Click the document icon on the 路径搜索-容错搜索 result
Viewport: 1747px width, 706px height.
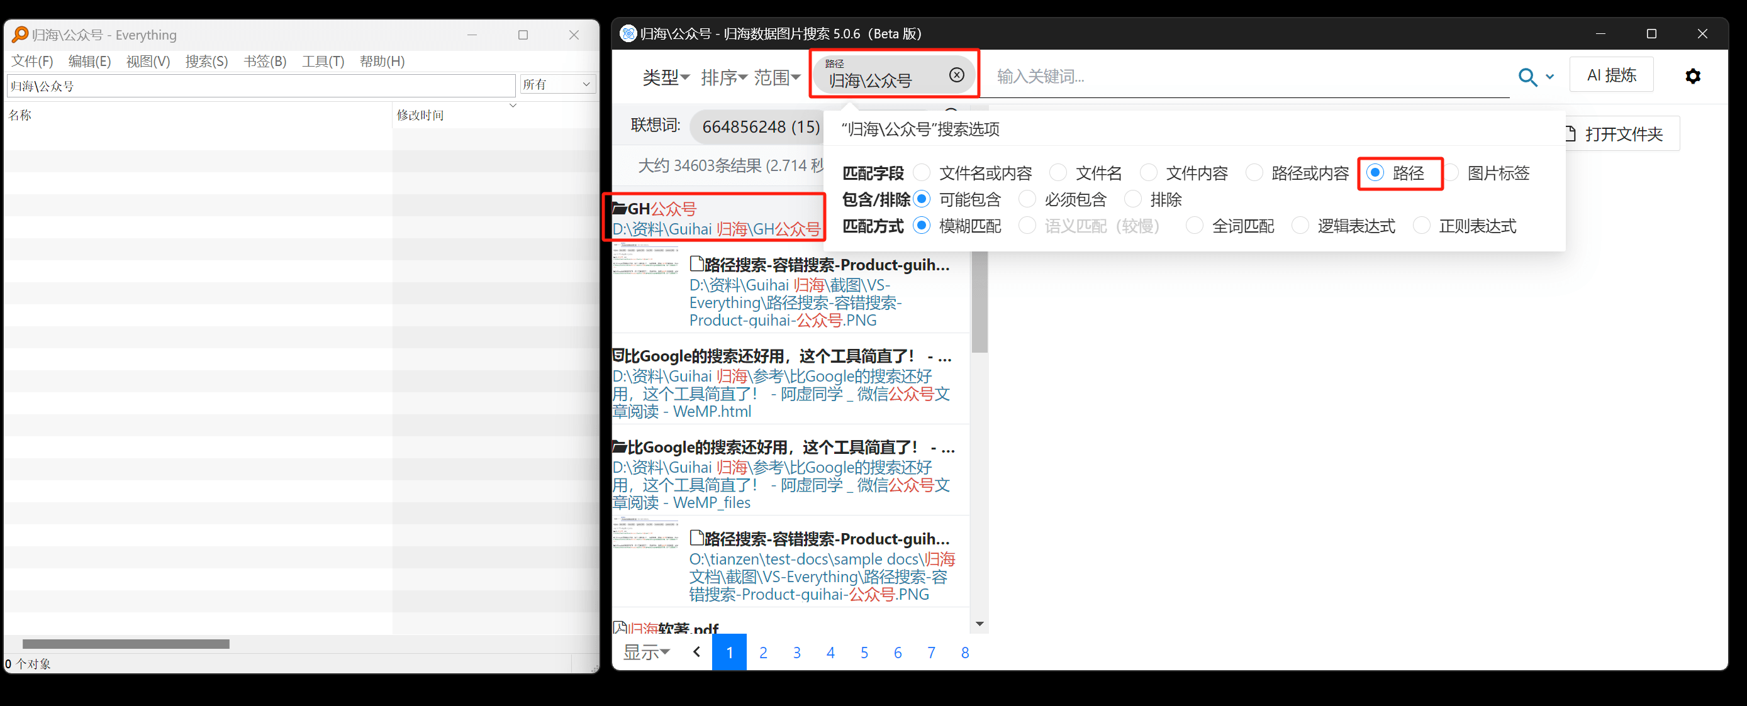696,263
